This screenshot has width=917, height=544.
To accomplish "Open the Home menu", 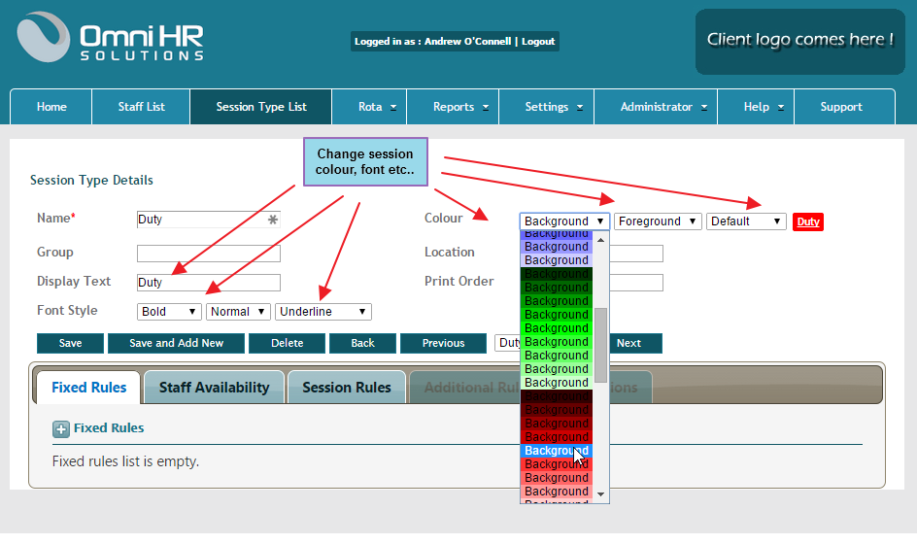I will pyautogui.click(x=51, y=107).
